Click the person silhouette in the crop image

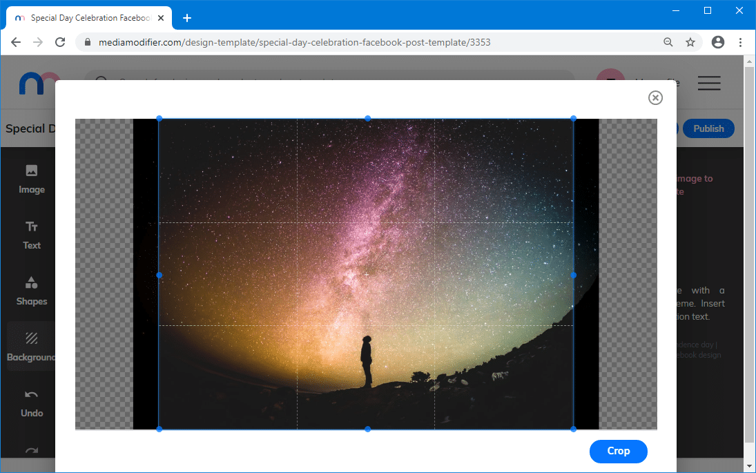(x=367, y=362)
